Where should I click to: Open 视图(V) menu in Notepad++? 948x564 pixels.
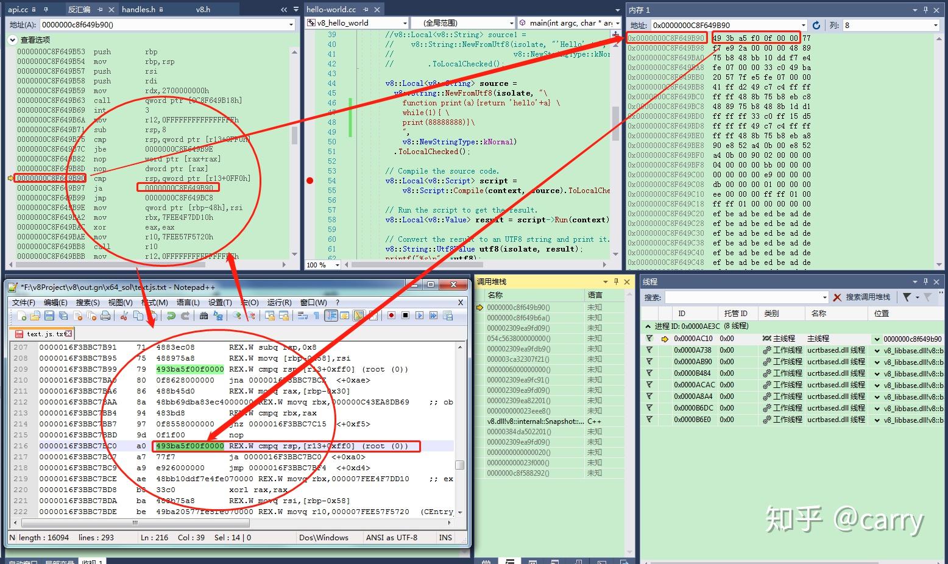[x=120, y=303]
